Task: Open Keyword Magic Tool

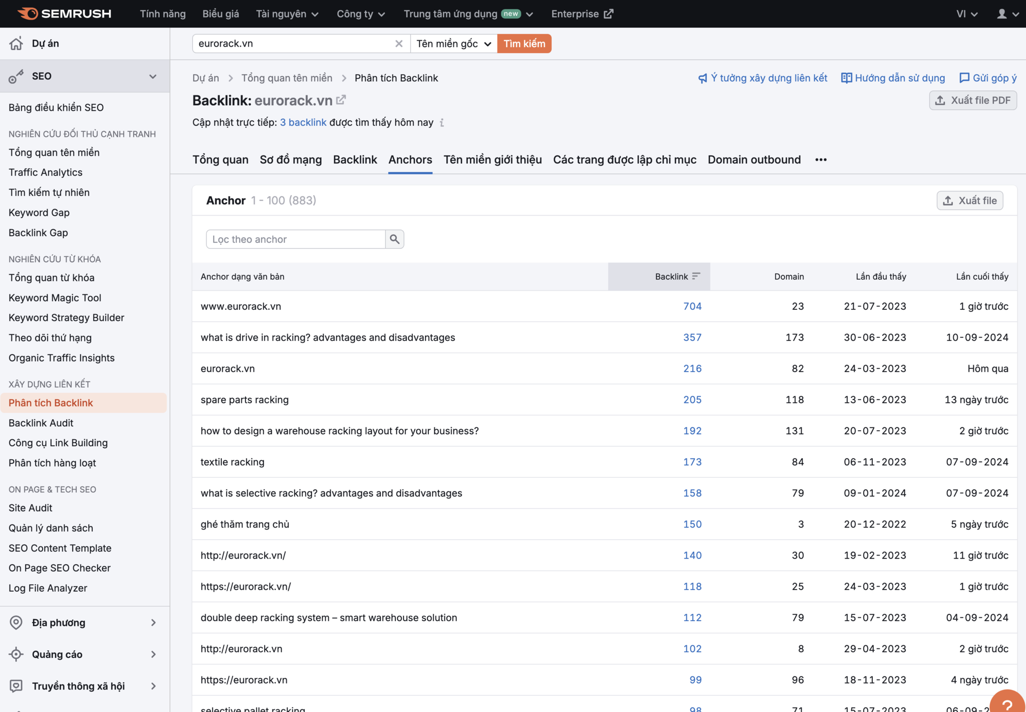Action: [x=55, y=298]
